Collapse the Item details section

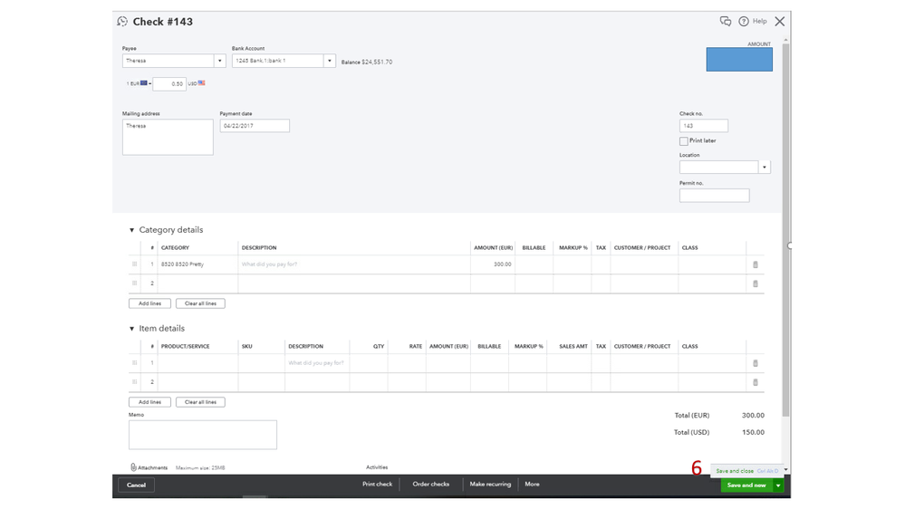pos(131,329)
